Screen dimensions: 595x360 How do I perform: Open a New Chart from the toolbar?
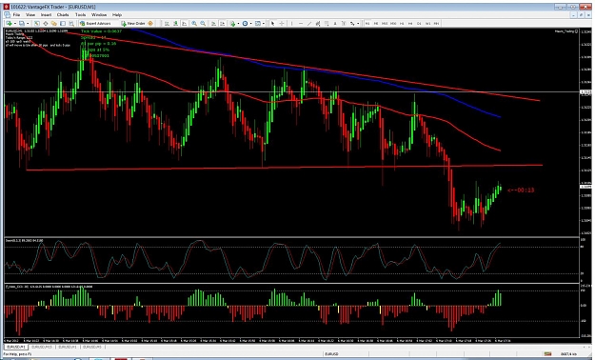(9, 23)
